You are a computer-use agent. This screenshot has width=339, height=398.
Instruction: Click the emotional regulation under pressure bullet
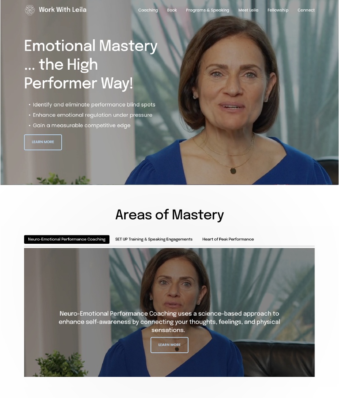tap(93, 115)
